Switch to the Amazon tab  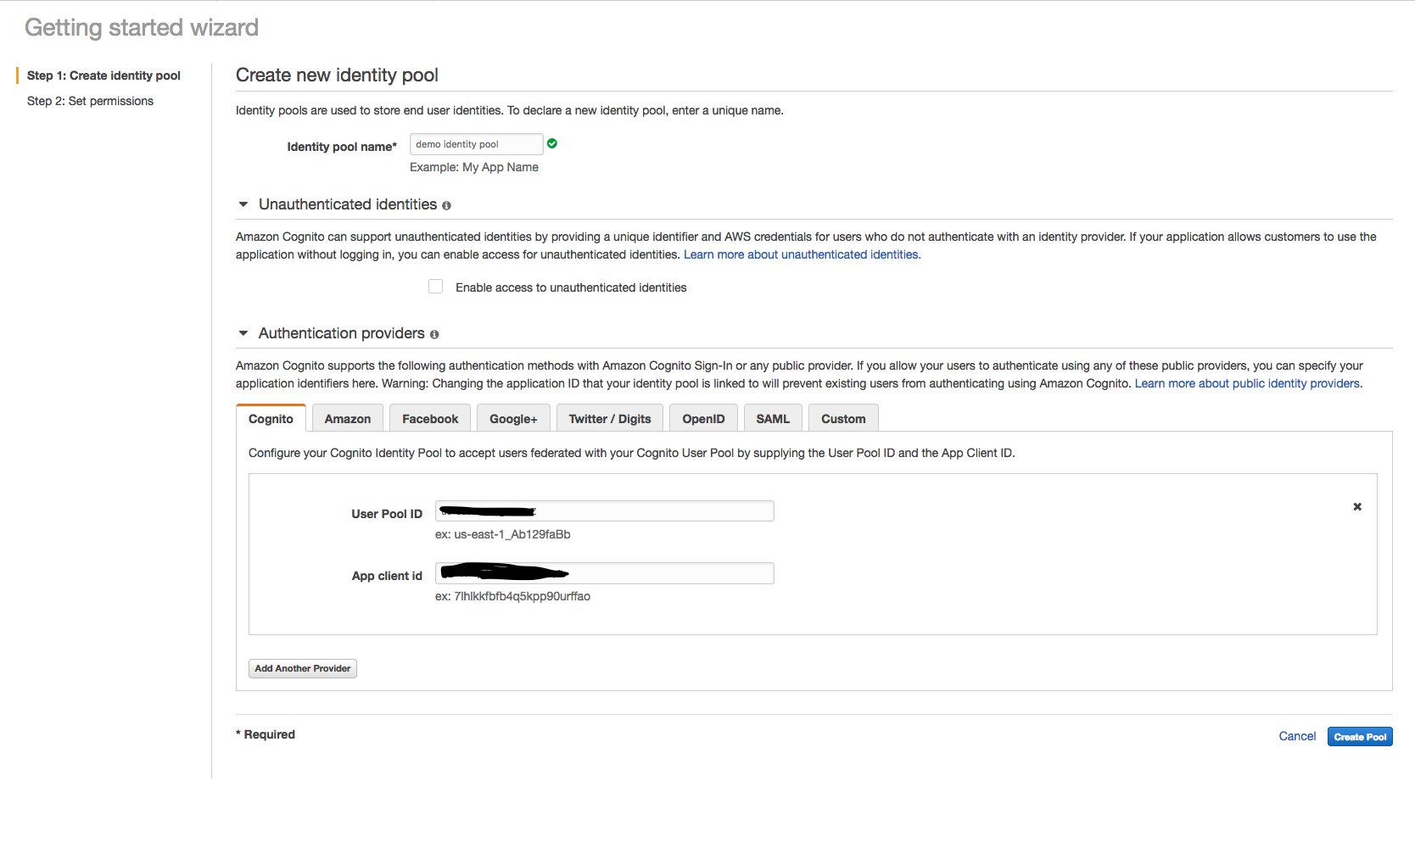[348, 418]
